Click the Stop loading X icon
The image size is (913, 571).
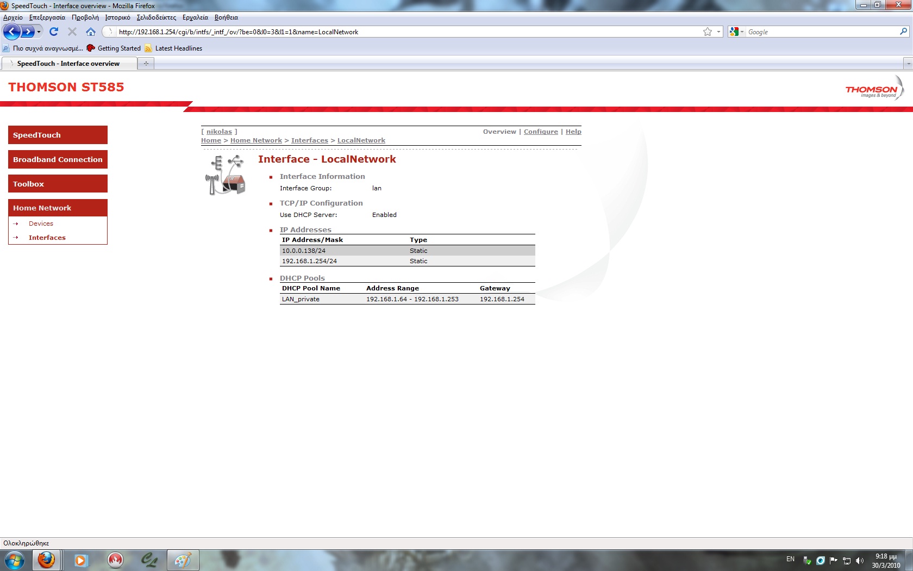pyautogui.click(x=72, y=32)
